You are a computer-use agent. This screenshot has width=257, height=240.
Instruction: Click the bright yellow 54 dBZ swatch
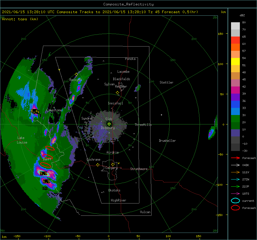click(x=235, y=61)
